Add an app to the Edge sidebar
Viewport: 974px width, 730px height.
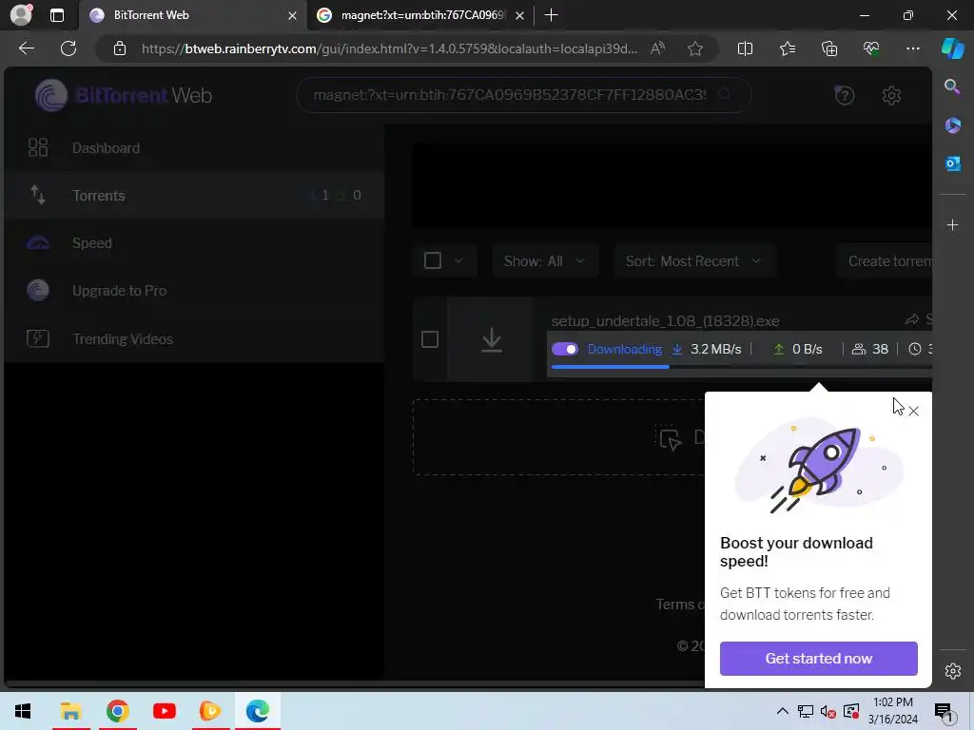tap(952, 224)
